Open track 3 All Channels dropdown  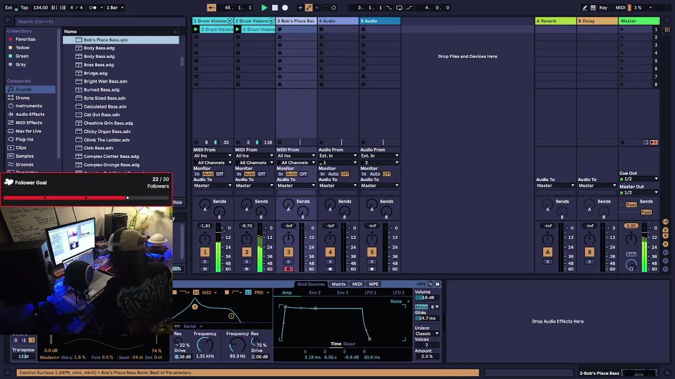point(296,163)
